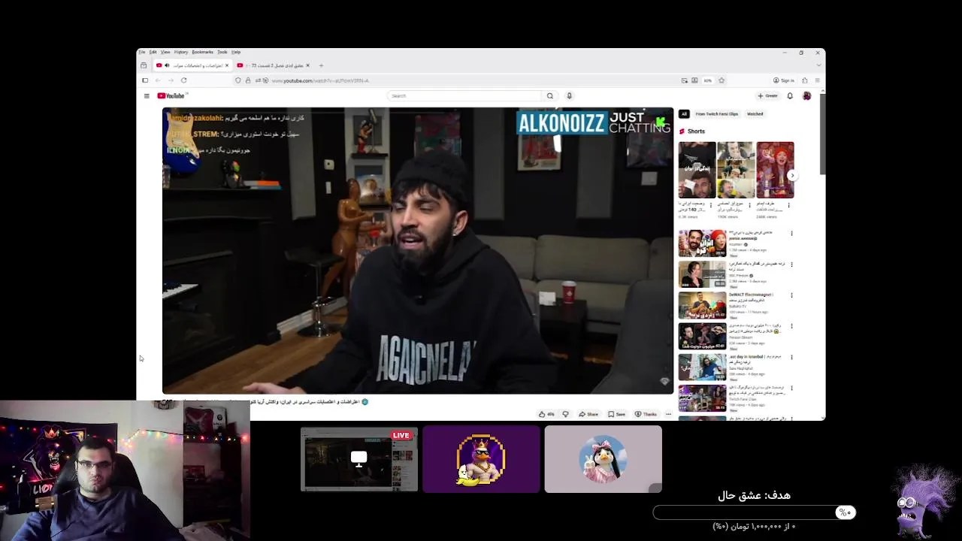Go forward in the browser history
This screenshot has width=962, height=541.
click(171, 80)
